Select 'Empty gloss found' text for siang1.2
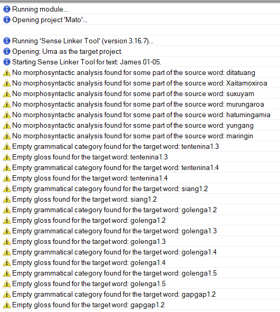Viewport: 280px width, 312px height. 84,199
